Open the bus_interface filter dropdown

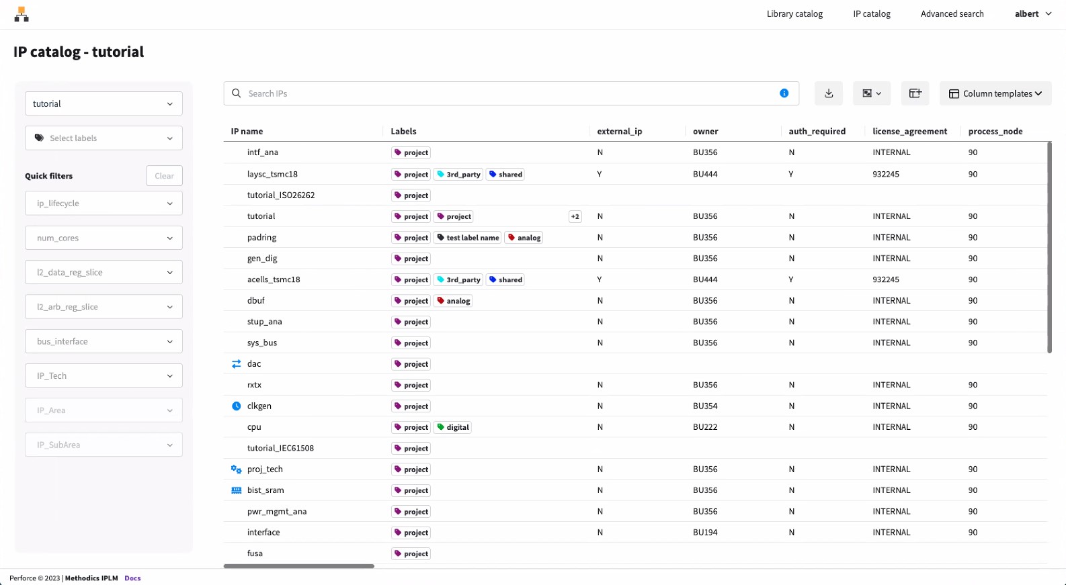tap(104, 341)
